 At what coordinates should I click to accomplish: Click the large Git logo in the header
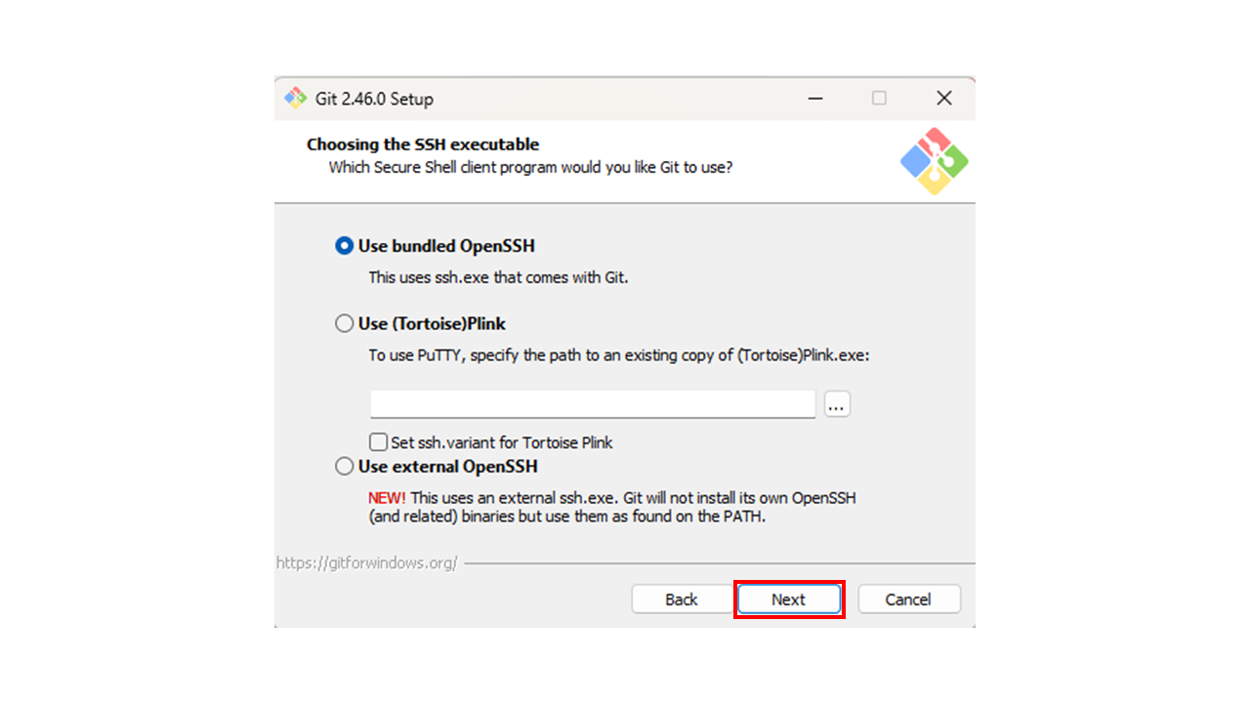click(x=934, y=161)
